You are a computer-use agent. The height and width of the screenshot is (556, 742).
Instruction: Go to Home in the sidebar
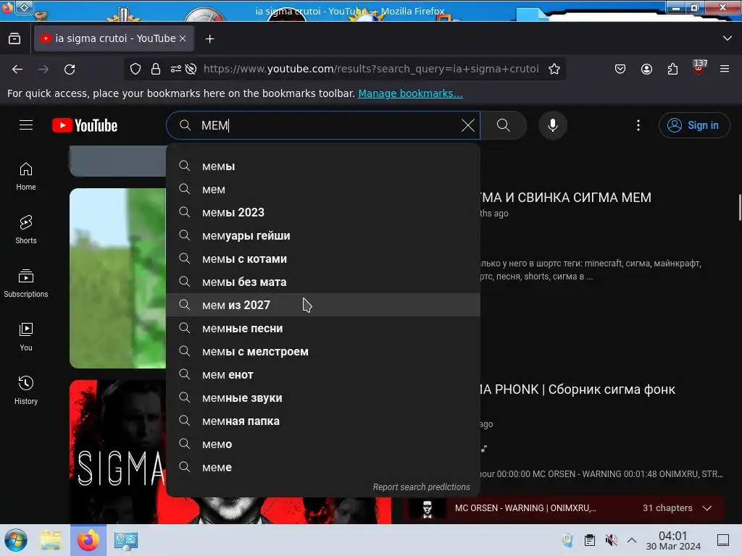[26, 177]
